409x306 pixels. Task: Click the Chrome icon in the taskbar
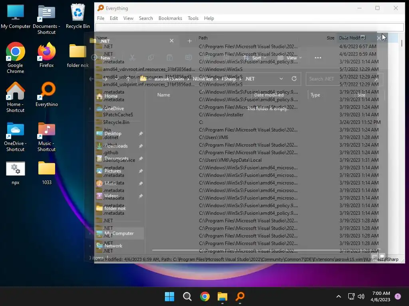[x=205, y=296]
